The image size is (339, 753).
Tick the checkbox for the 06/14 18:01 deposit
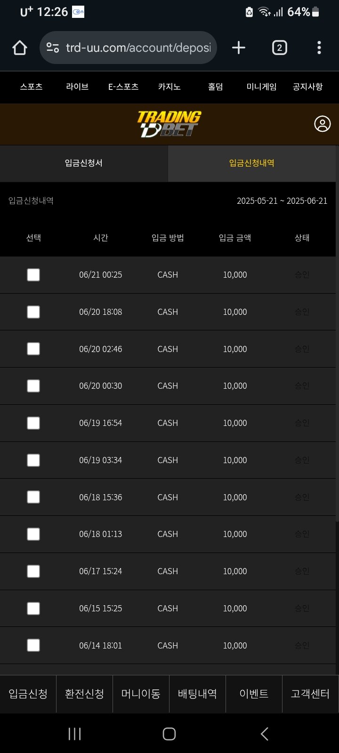tap(33, 645)
